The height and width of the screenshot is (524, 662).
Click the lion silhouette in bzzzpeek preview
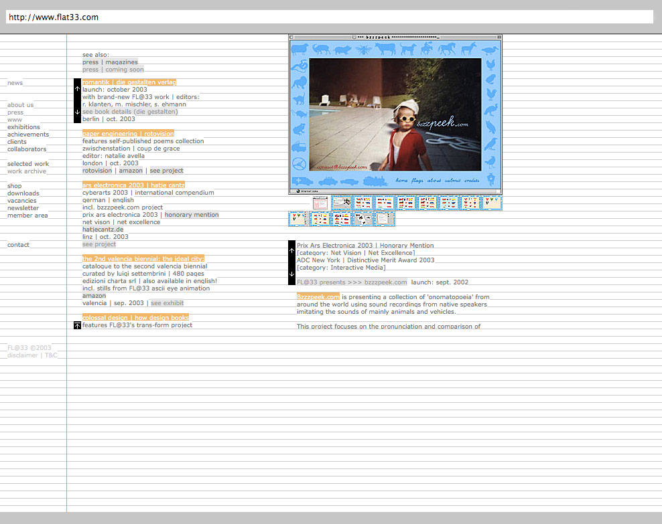coord(299,82)
